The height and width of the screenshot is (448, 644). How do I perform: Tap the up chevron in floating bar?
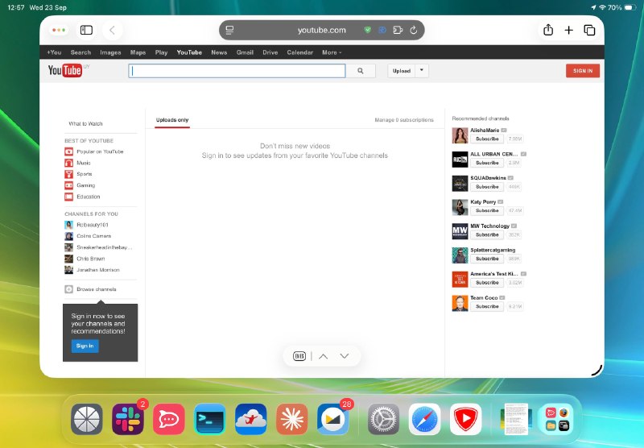(324, 356)
